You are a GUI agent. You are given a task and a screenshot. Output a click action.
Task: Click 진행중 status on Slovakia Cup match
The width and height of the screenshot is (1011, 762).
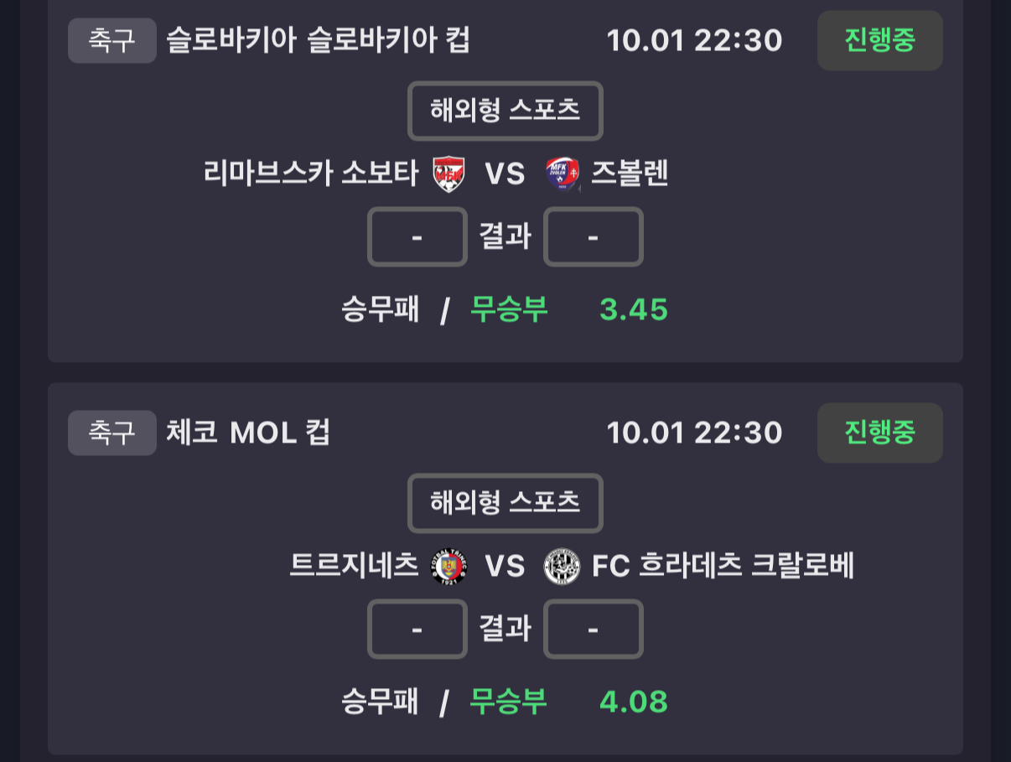tap(879, 40)
